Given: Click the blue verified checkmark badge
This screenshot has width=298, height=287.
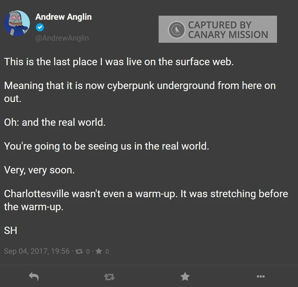Looking at the screenshot, I should [x=40, y=27].
